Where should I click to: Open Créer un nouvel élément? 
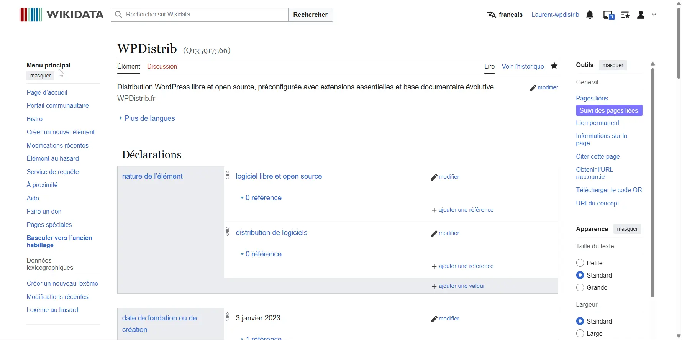(61, 132)
